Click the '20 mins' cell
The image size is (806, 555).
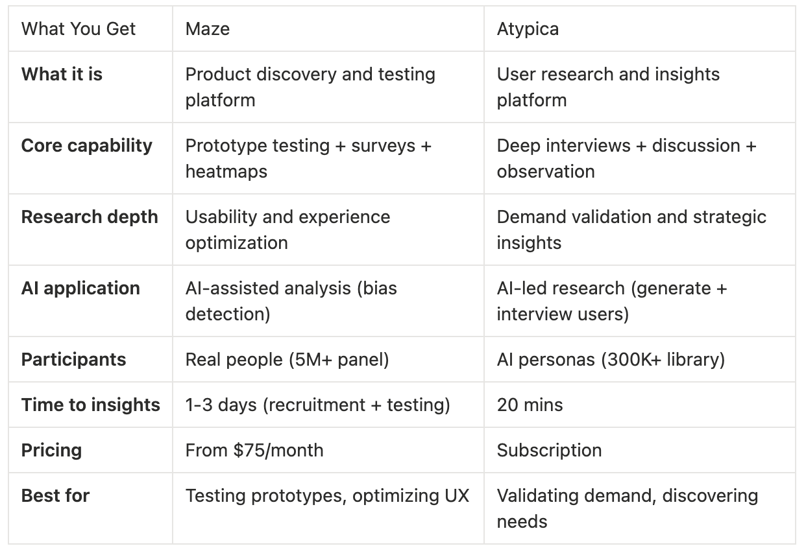tap(639, 405)
